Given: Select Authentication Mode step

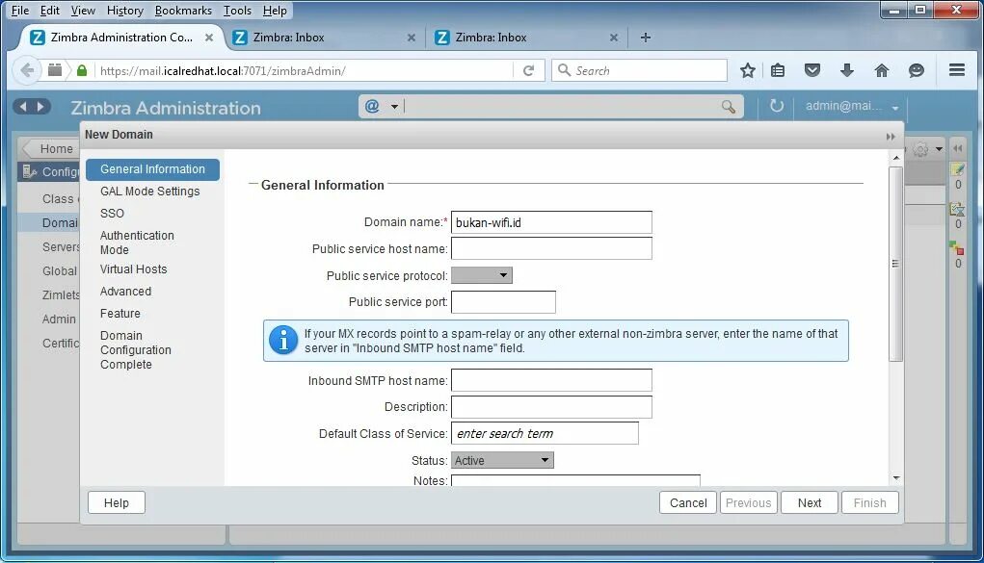Looking at the screenshot, I should (x=137, y=243).
